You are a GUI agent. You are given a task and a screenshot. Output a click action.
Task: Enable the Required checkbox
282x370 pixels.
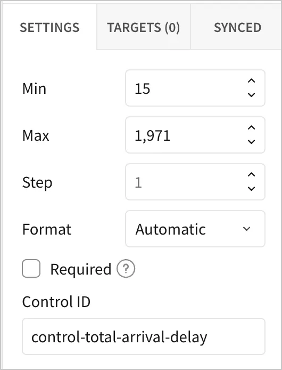point(31,269)
